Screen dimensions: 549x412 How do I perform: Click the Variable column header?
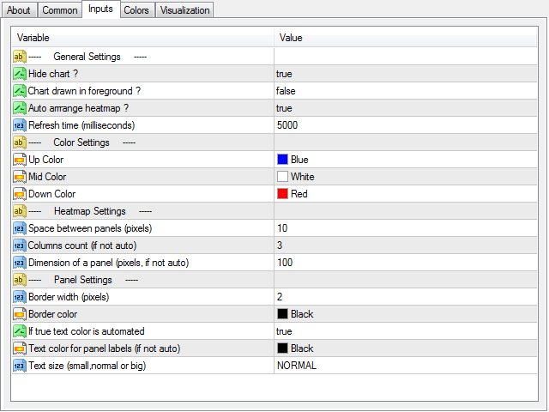[143, 38]
